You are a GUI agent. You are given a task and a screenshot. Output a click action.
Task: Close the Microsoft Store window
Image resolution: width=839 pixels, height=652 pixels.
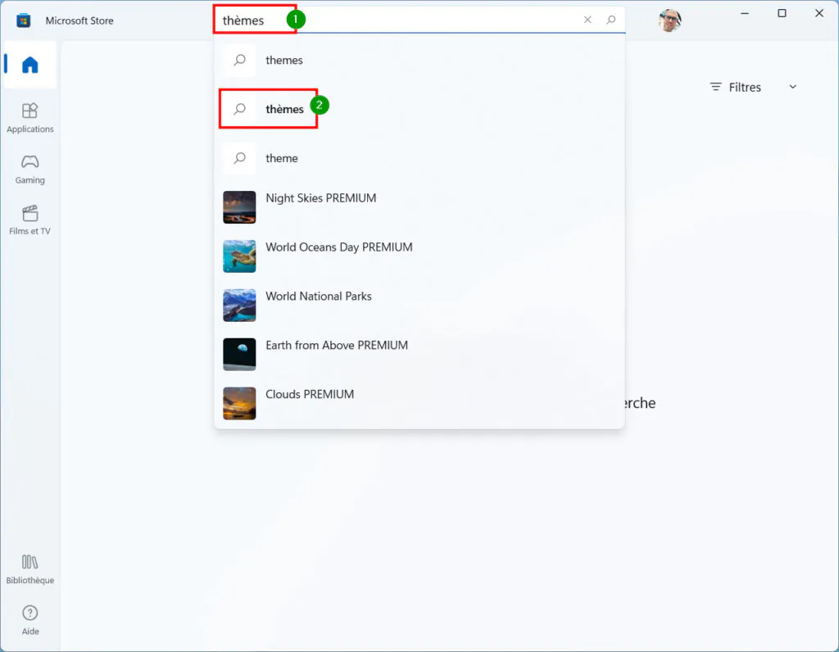pyautogui.click(x=819, y=13)
